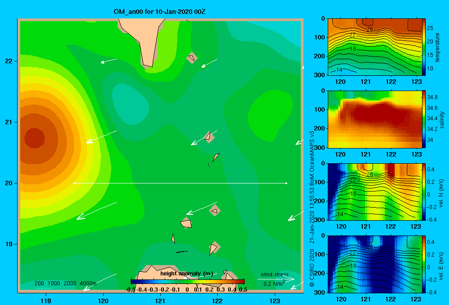This screenshot has height=305, width=449.
Task: Select the northward velocity section panel
Action: click(375, 192)
